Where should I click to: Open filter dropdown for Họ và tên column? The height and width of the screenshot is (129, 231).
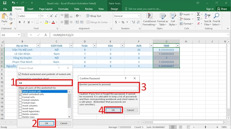(38, 46)
